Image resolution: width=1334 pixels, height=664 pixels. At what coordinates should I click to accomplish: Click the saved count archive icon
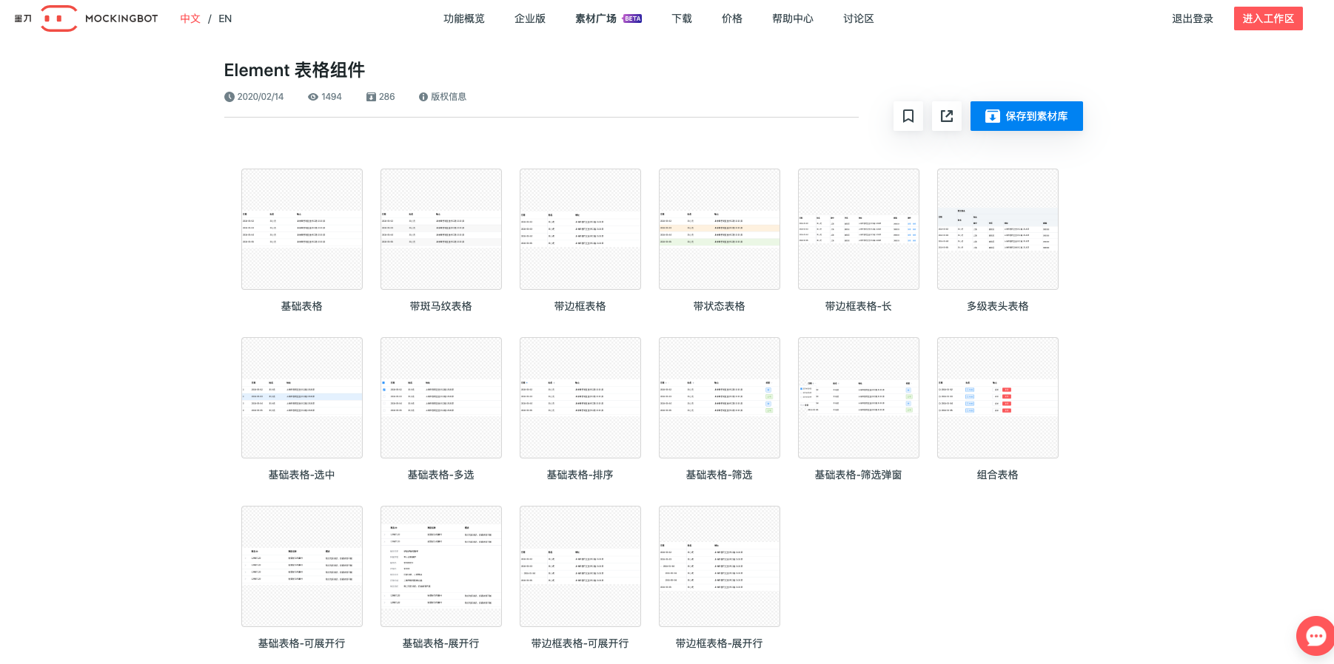(371, 97)
